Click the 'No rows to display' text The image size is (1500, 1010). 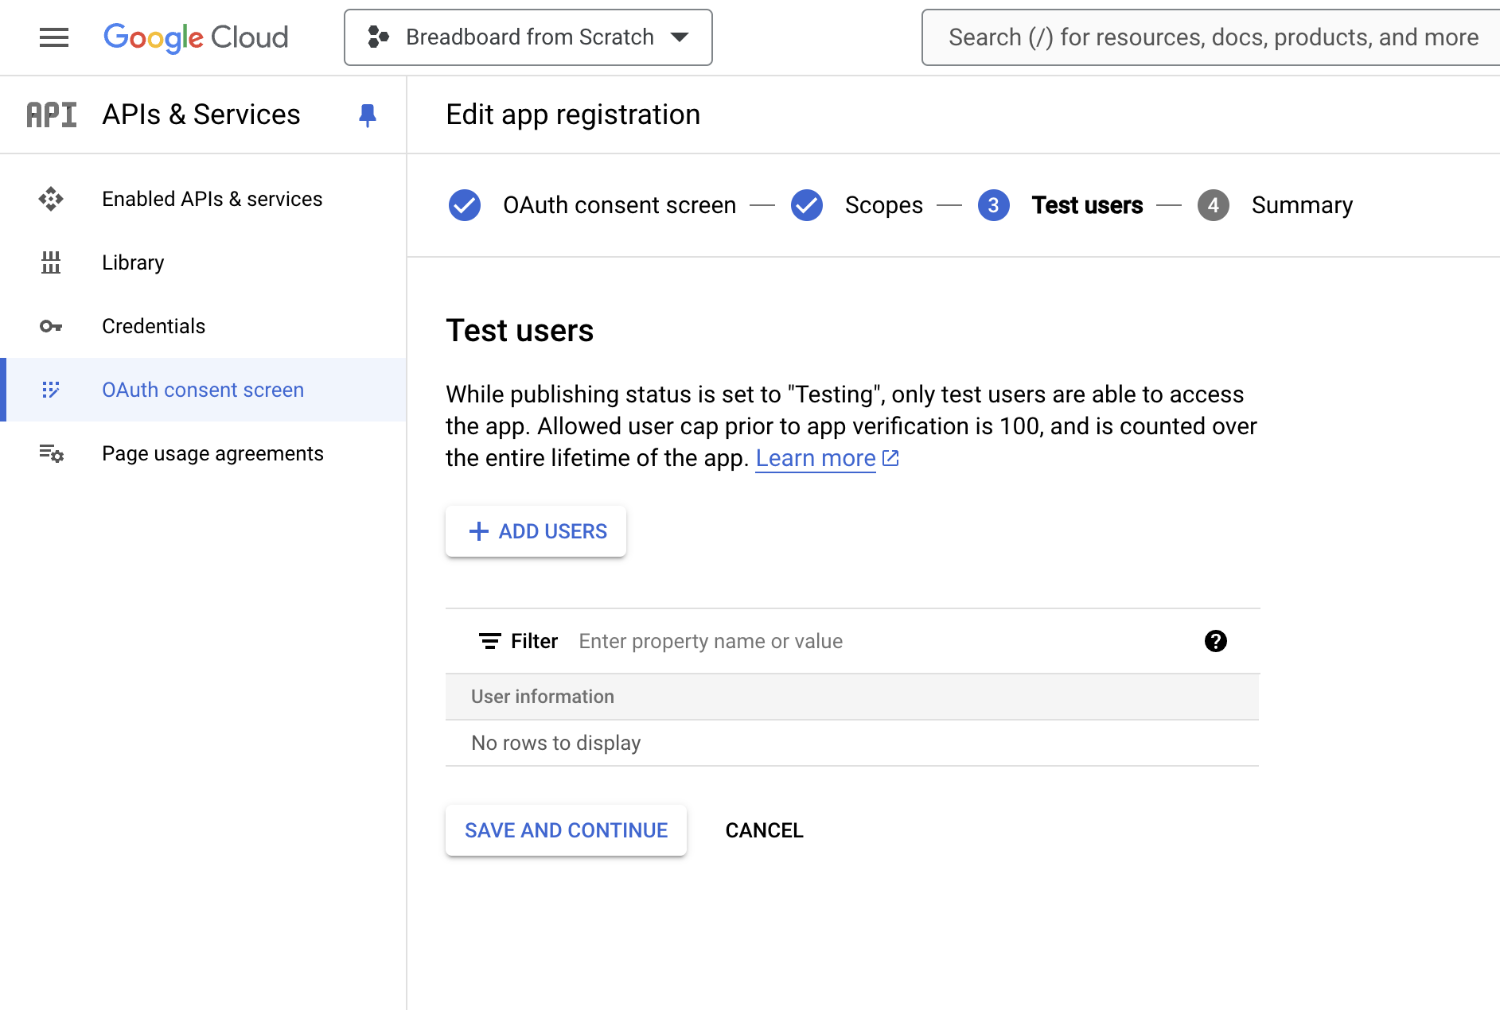555,743
